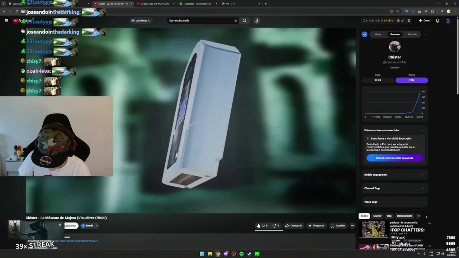Open options for the pabloxo video suggestion

(429, 223)
